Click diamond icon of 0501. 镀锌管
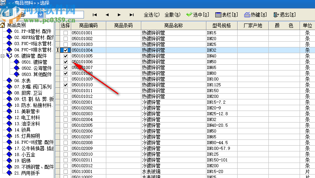The image size is (315, 178). [x=17, y=62]
